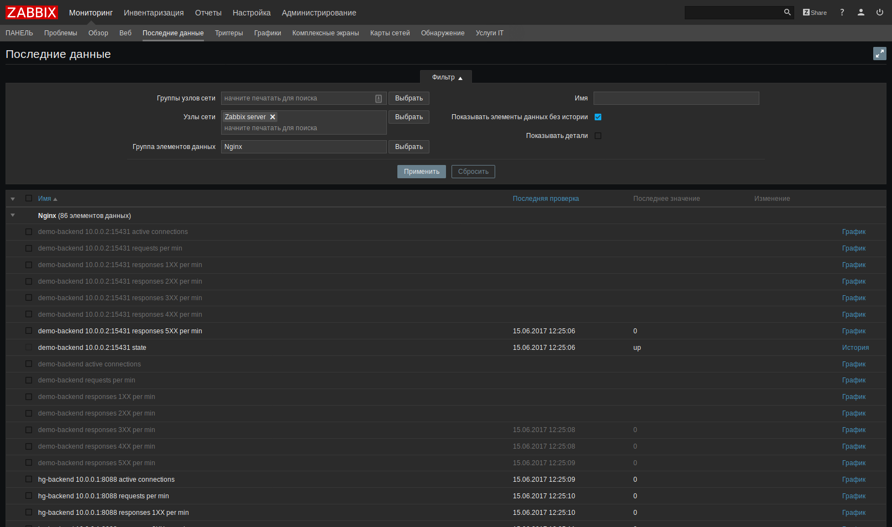Collapse the Filter tab
Viewport: 892px width, 527px height.
[446, 77]
